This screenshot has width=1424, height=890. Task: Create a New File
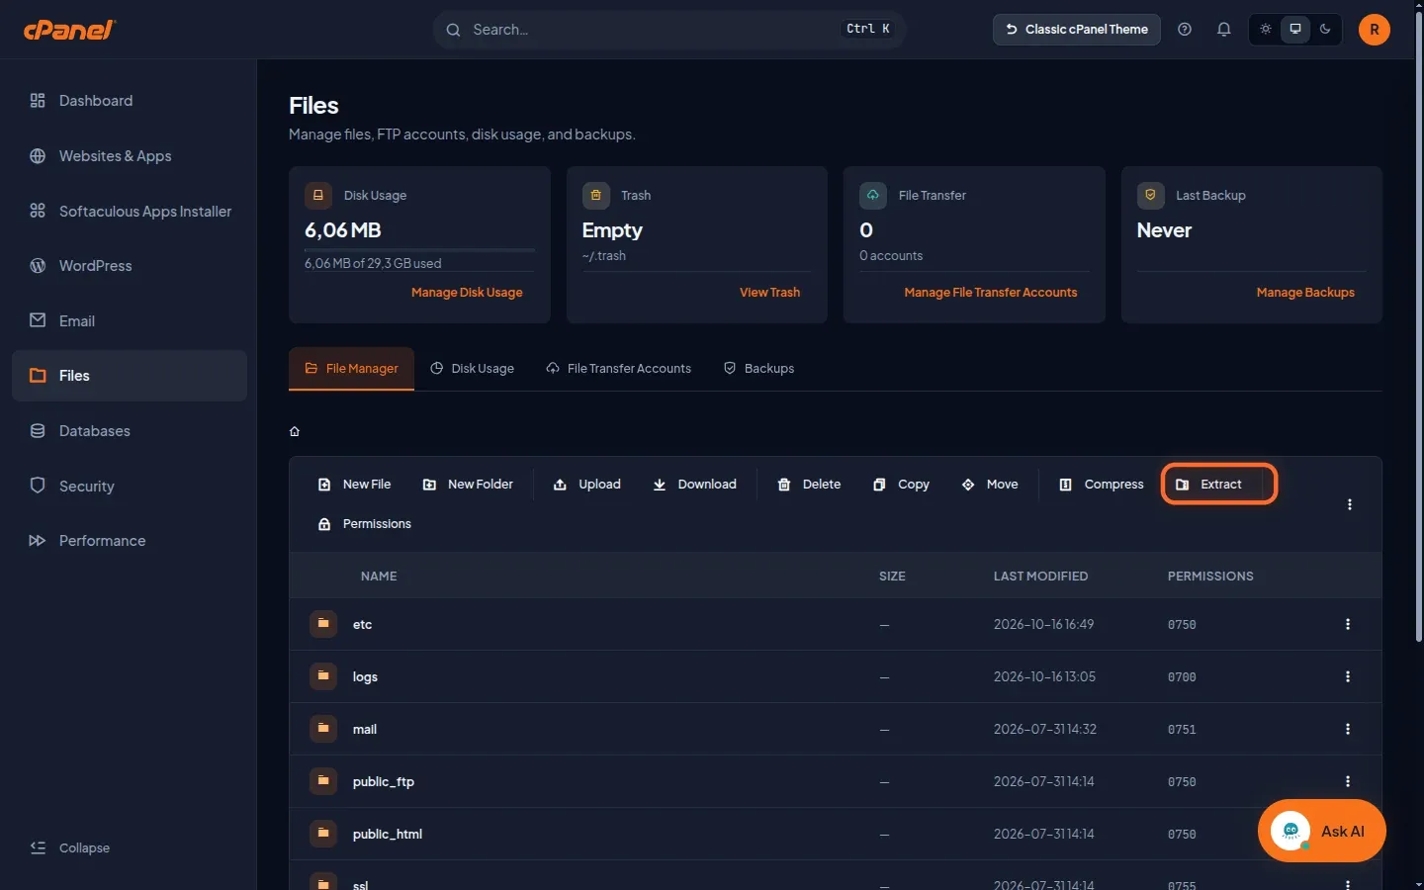click(354, 485)
